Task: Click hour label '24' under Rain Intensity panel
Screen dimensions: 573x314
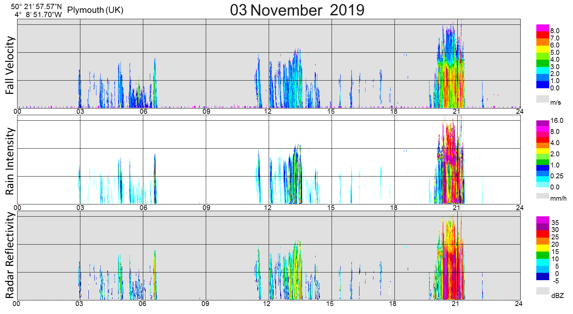Action: (520, 208)
